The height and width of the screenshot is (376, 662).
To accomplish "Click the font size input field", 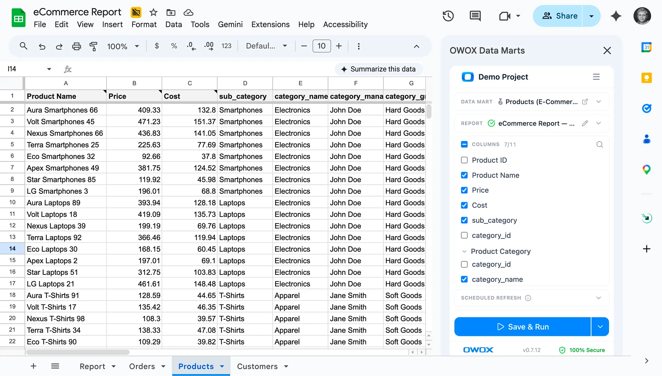I will (321, 46).
